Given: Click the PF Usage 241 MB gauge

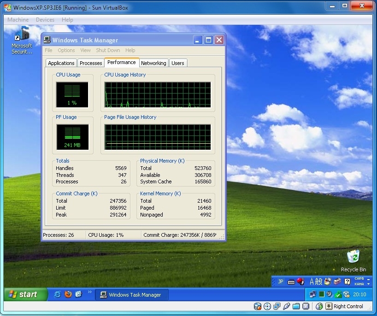Looking at the screenshot, I should coord(72,137).
